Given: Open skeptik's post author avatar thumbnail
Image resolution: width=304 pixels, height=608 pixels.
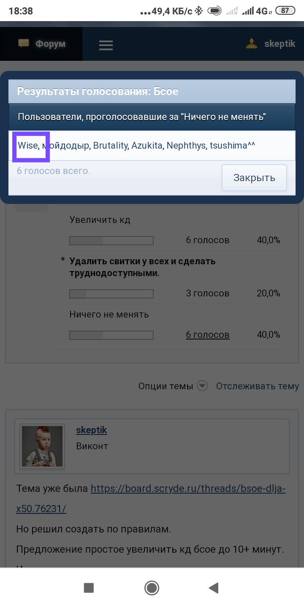Looking at the screenshot, I should pyautogui.click(x=42, y=446).
